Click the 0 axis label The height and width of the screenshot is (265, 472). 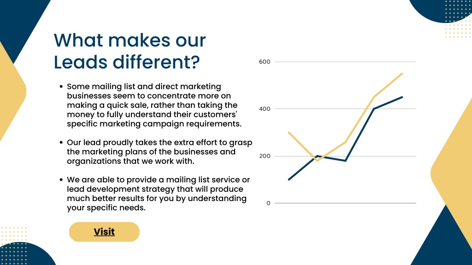pos(268,203)
